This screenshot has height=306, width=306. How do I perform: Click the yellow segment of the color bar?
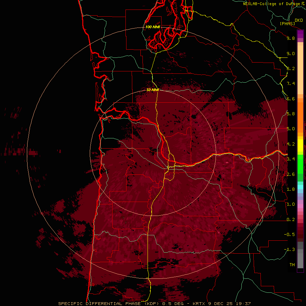click(x=300, y=146)
